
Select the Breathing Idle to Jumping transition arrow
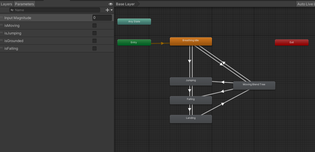pos(190,61)
